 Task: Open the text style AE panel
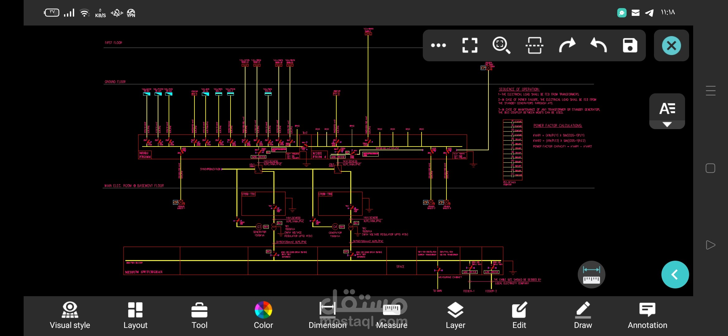pos(667,109)
